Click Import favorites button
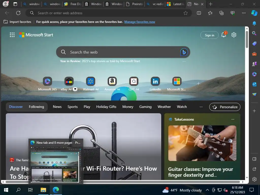 [17, 22]
